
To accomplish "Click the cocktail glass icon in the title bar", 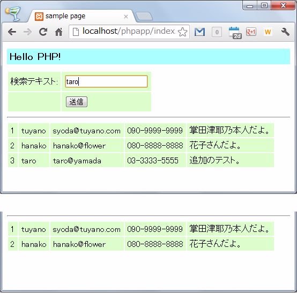I will pos(13,14).
